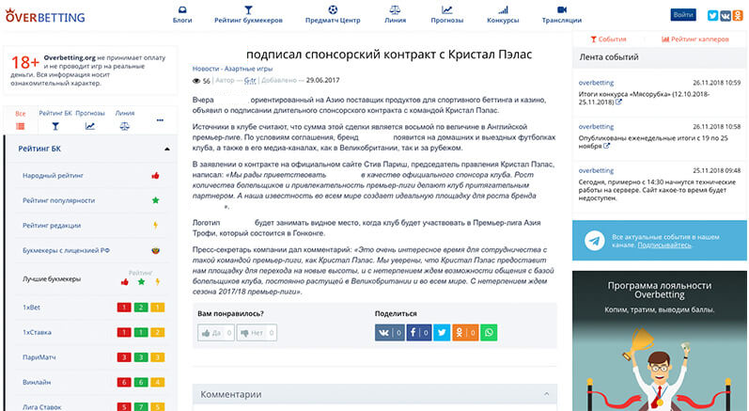This screenshot has width=749, height=411.
Task: Collapse the Комментарии section
Action: (x=546, y=394)
